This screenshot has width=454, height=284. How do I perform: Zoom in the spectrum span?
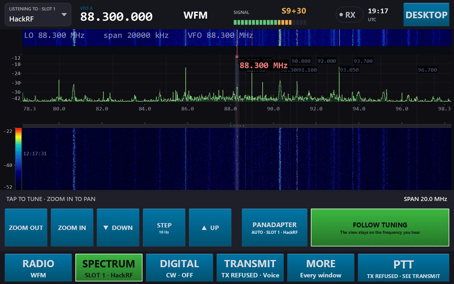click(x=72, y=228)
